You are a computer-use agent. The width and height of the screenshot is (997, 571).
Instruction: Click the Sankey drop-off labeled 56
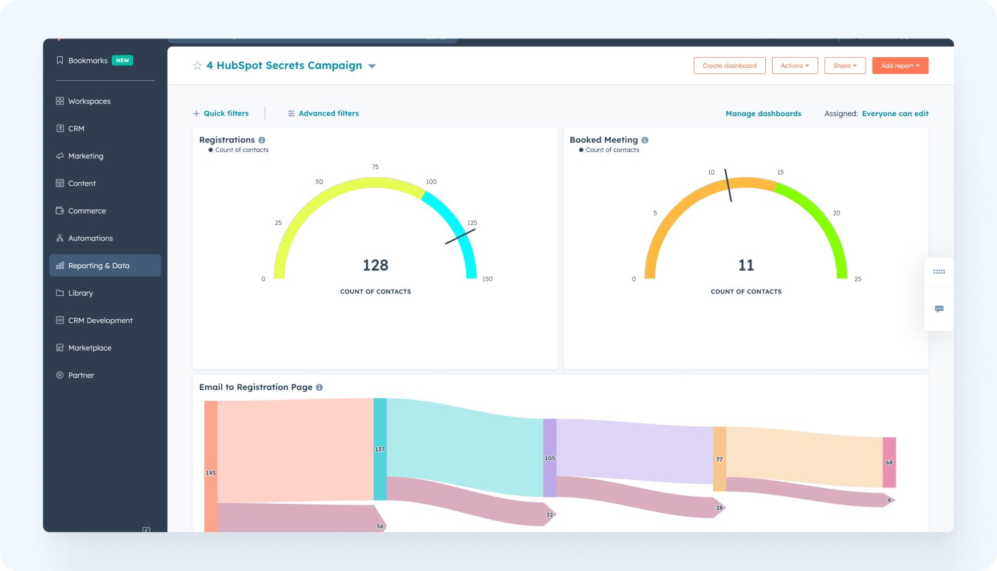[x=302, y=518]
